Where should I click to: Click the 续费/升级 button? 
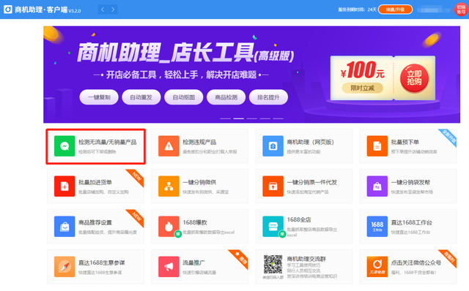(x=395, y=10)
